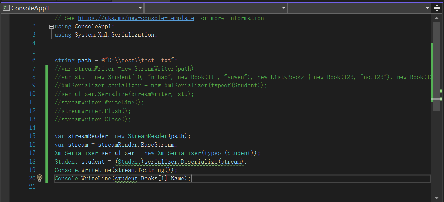Collapse the using directives block on line 2
444x202 pixels.
(51, 26)
